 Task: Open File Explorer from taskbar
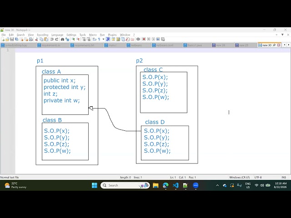coord(156,185)
